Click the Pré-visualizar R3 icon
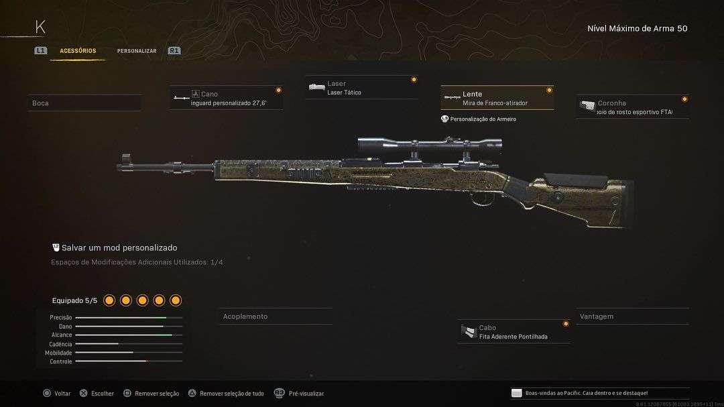This screenshot has width=724, height=407. [x=280, y=393]
